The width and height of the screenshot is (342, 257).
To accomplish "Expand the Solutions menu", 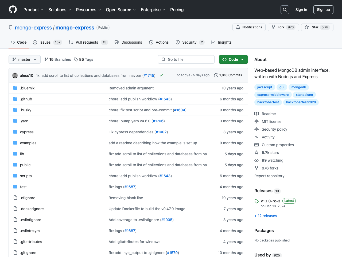I will 60,10.
